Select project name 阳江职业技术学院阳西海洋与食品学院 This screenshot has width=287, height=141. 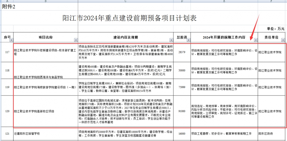(x=46, y=70)
